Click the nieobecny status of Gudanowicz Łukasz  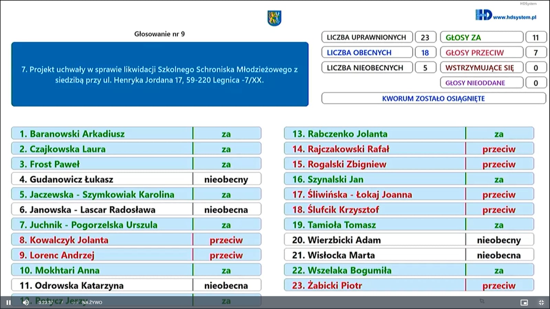(226, 179)
